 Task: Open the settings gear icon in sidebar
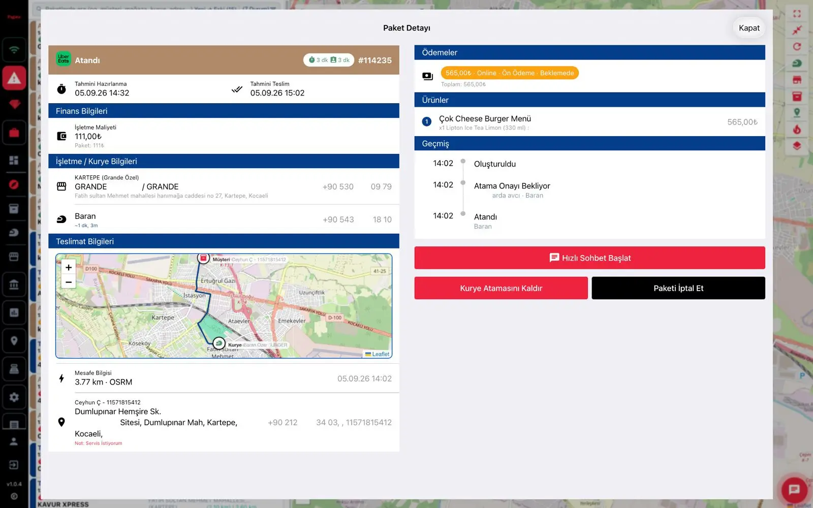coord(14,397)
